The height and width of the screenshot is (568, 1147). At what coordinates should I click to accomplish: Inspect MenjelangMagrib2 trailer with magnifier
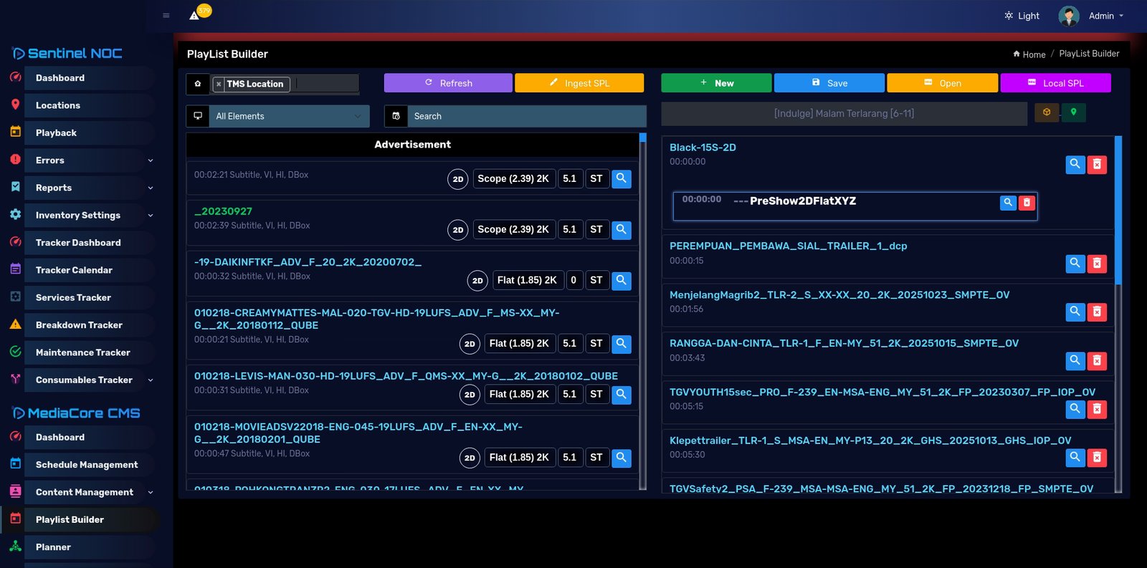(x=1075, y=312)
